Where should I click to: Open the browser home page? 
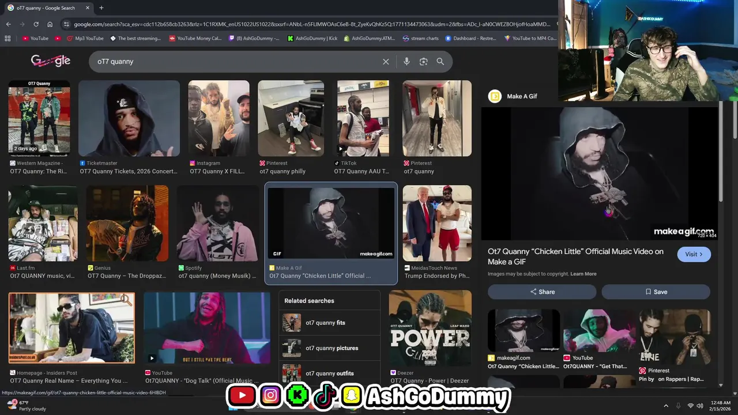[50, 24]
